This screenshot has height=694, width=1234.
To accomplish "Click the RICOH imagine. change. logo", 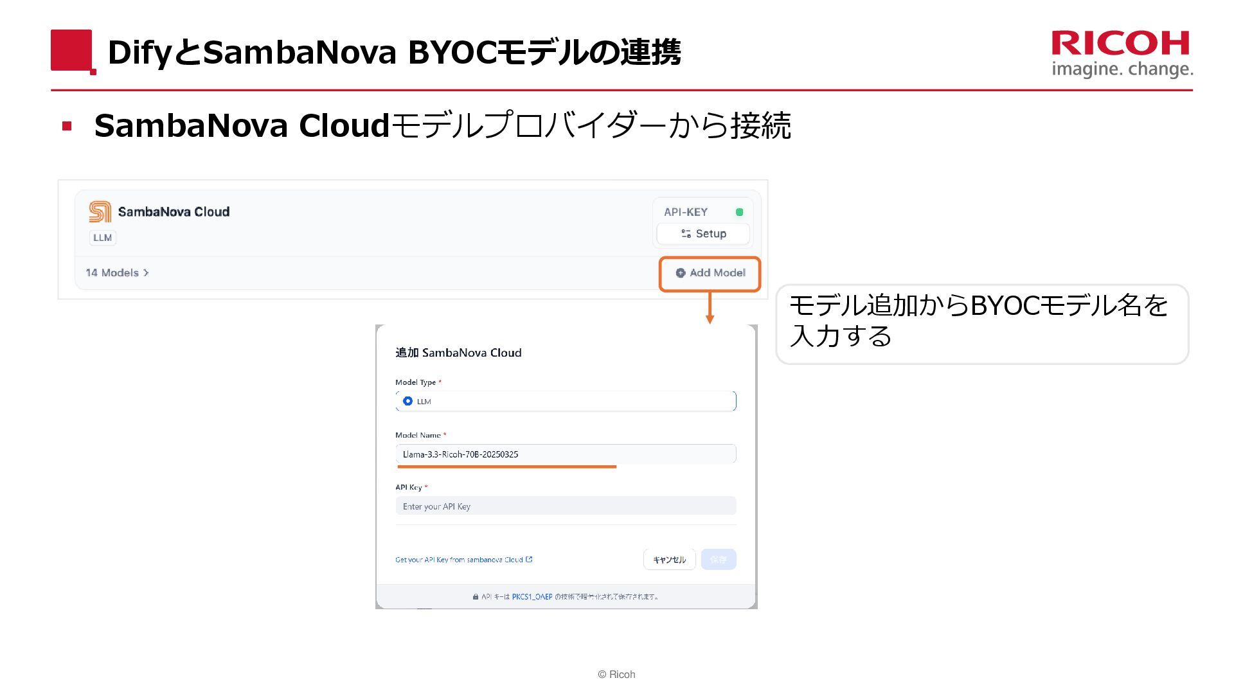I will (x=1122, y=54).
